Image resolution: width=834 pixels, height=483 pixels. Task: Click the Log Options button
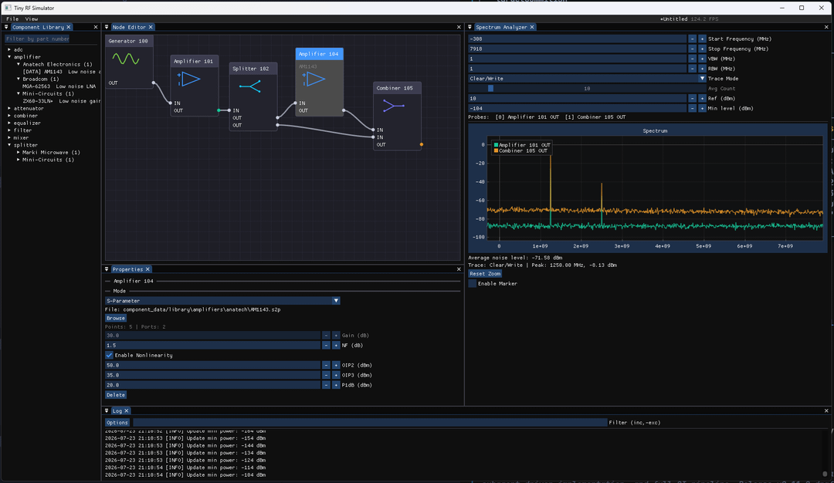click(x=117, y=423)
